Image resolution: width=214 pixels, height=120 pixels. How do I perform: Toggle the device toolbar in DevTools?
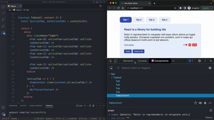(116, 61)
